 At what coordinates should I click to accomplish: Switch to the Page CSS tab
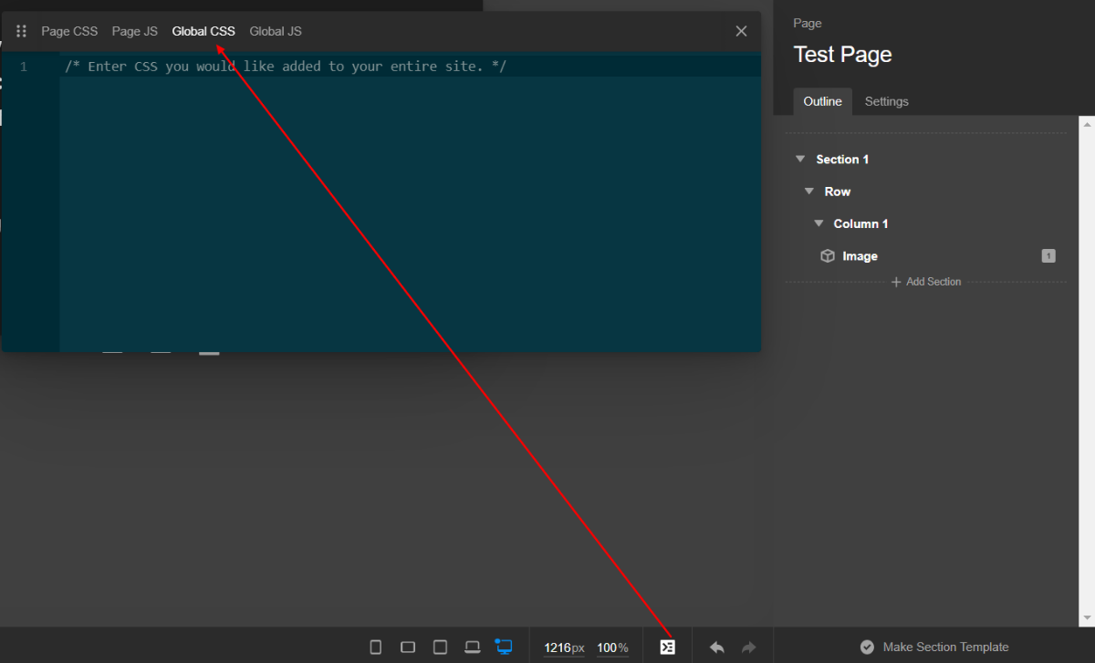tap(69, 32)
